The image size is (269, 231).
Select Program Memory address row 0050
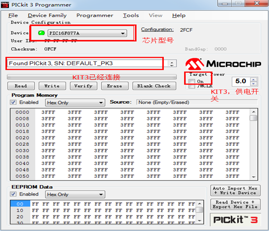[x=22, y=176]
